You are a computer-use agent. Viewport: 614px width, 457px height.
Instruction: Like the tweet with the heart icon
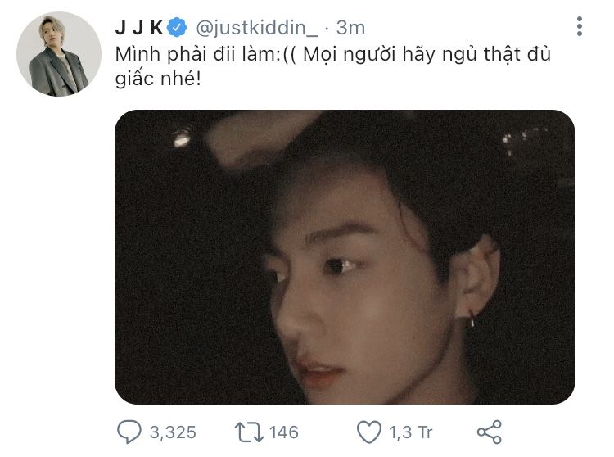[369, 432]
